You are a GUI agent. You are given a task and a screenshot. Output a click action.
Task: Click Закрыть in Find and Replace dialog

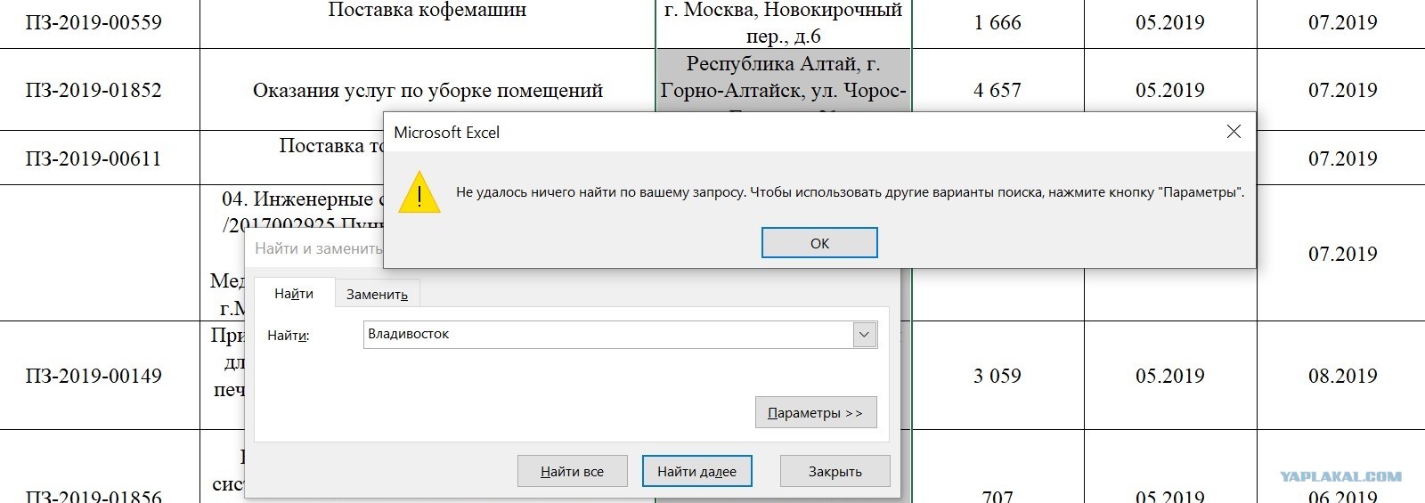tap(835, 471)
